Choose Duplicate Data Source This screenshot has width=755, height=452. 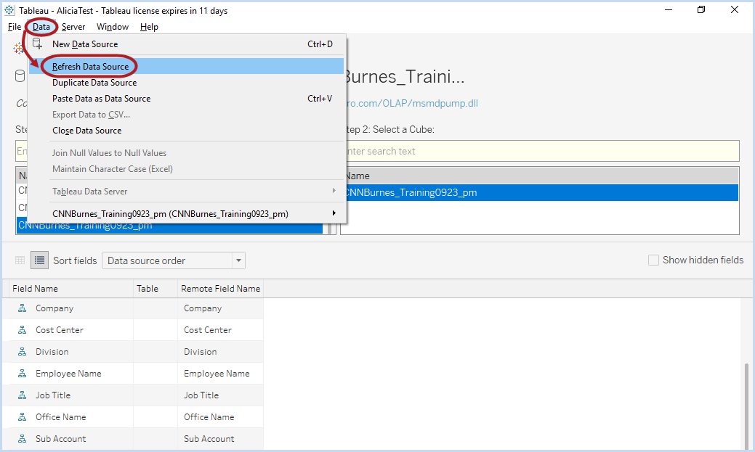coord(186,83)
